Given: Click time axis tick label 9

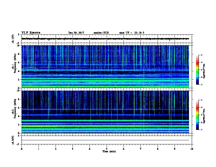Looking at the screenshot, I should tap(175, 149).
